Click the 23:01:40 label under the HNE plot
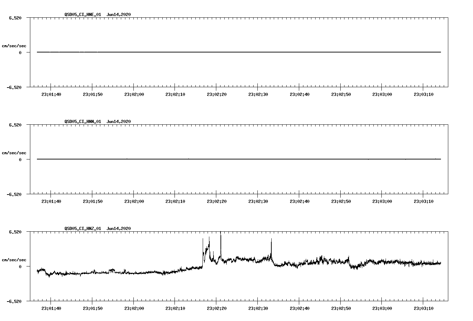This screenshot has width=473, height=321. [x=51, y=94]
